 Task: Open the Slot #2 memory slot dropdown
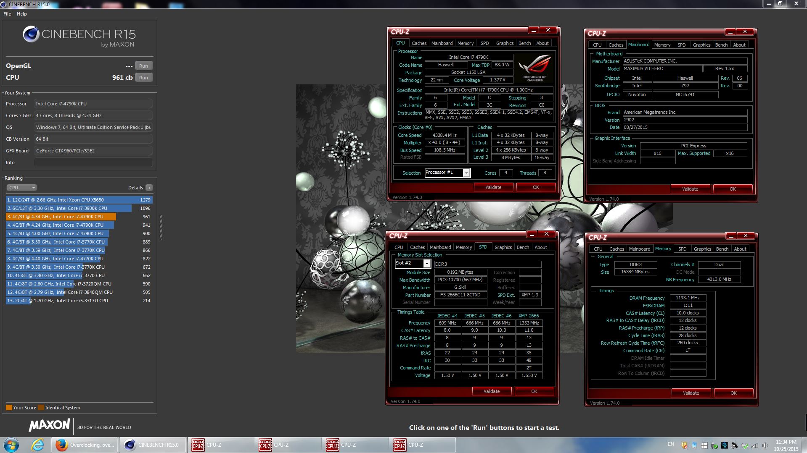413,263
